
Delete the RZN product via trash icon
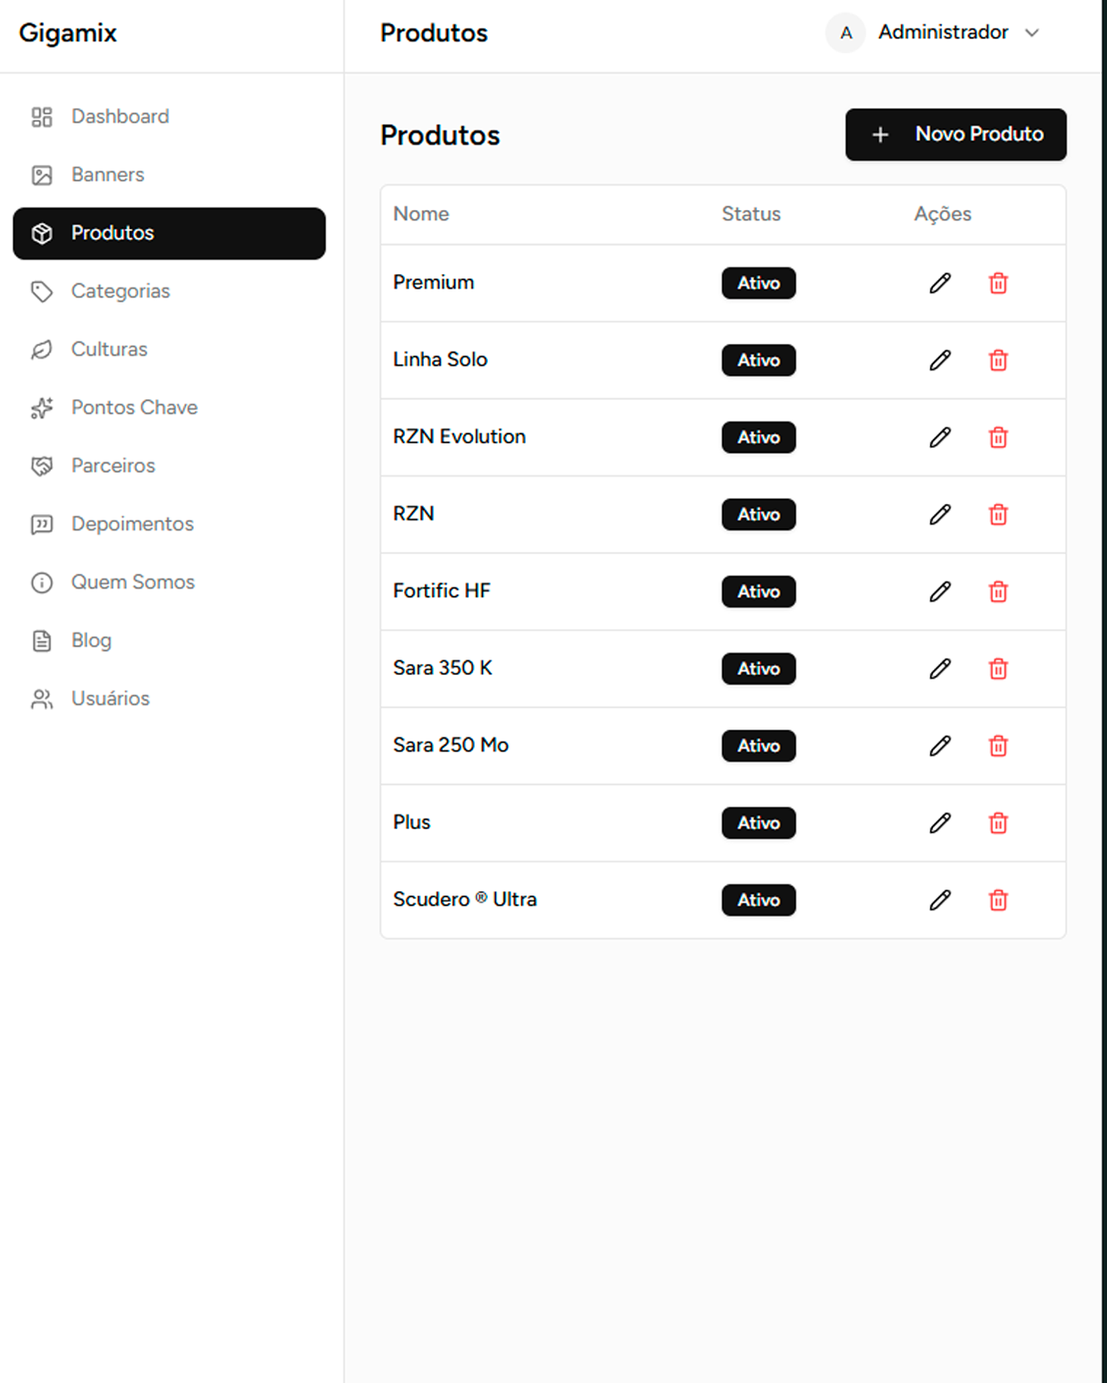coord(997,514)
